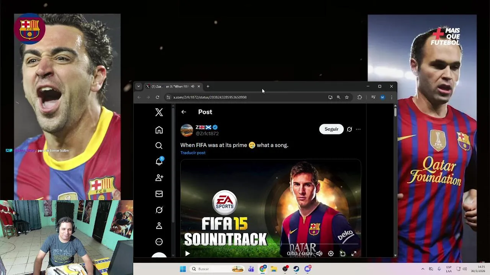
Task: Open Chrome from the taskbar
Action: (x=263, y=269)
